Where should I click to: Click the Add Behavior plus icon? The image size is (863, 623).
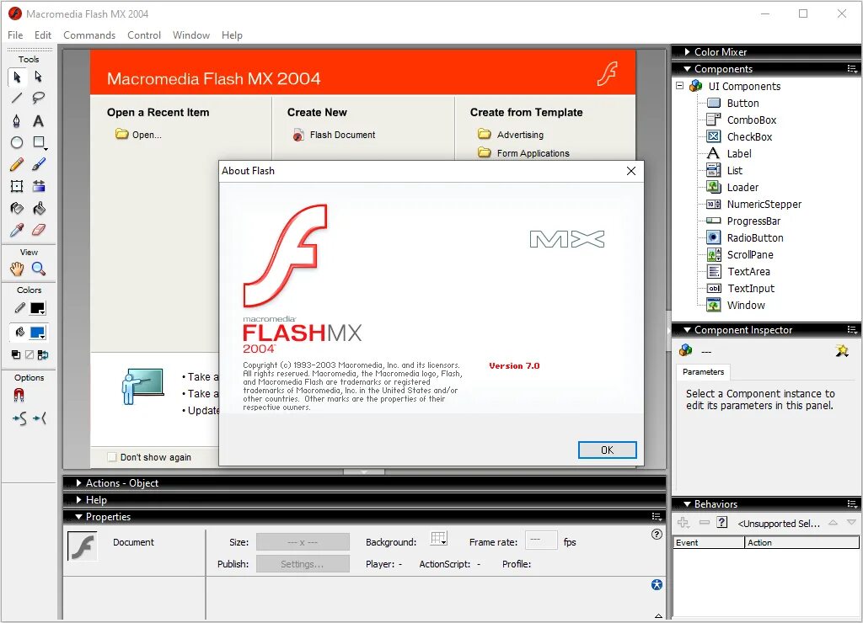(x=683, y=522)
